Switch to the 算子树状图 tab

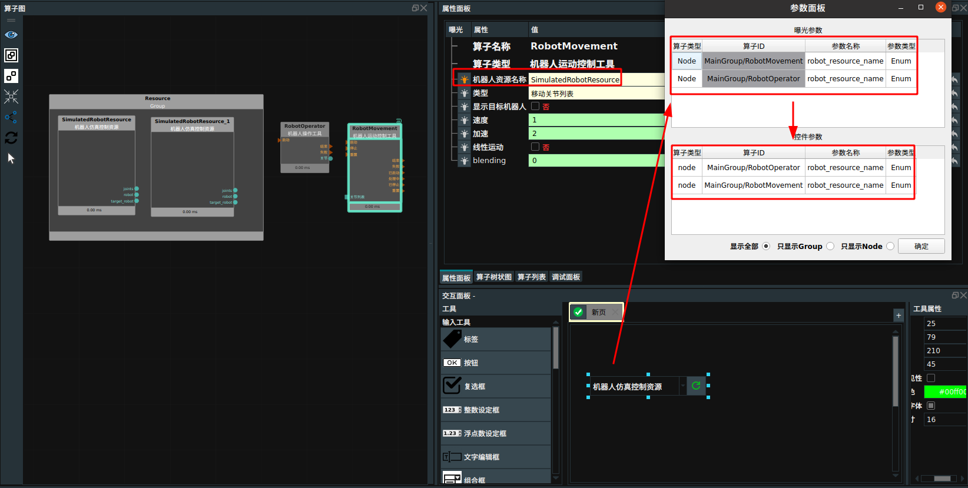[x=494, y=277]
